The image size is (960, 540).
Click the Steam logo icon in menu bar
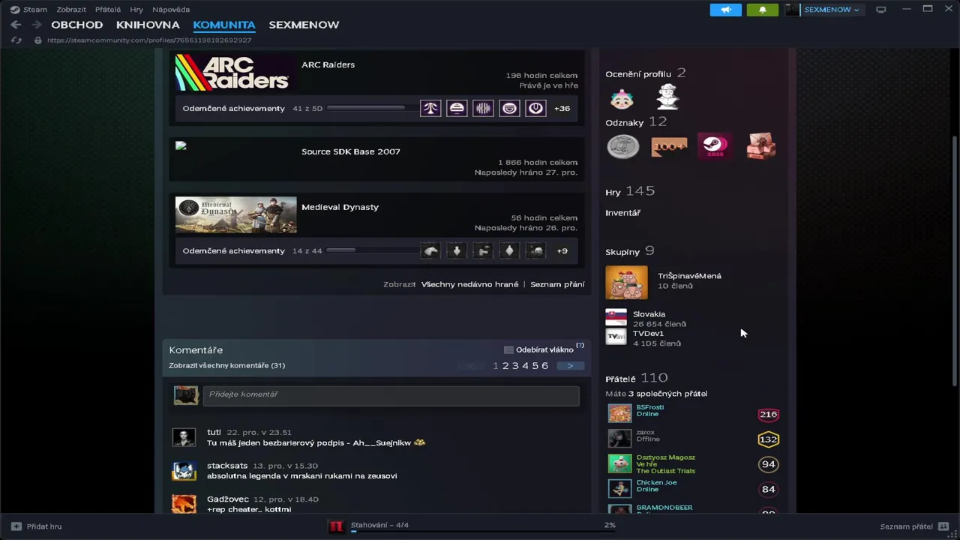coord(15,10)
